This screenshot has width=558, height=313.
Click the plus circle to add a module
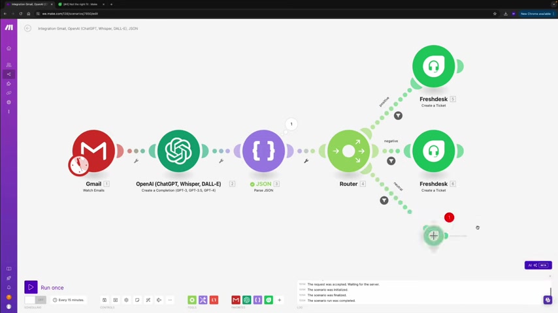[x=433, y=235]
